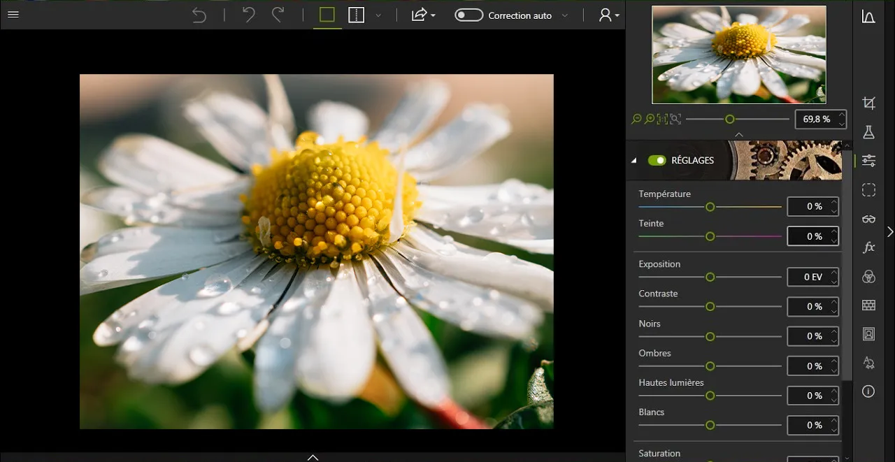
Task: Enable split before/after view mode
Action: tap(357, 15)
